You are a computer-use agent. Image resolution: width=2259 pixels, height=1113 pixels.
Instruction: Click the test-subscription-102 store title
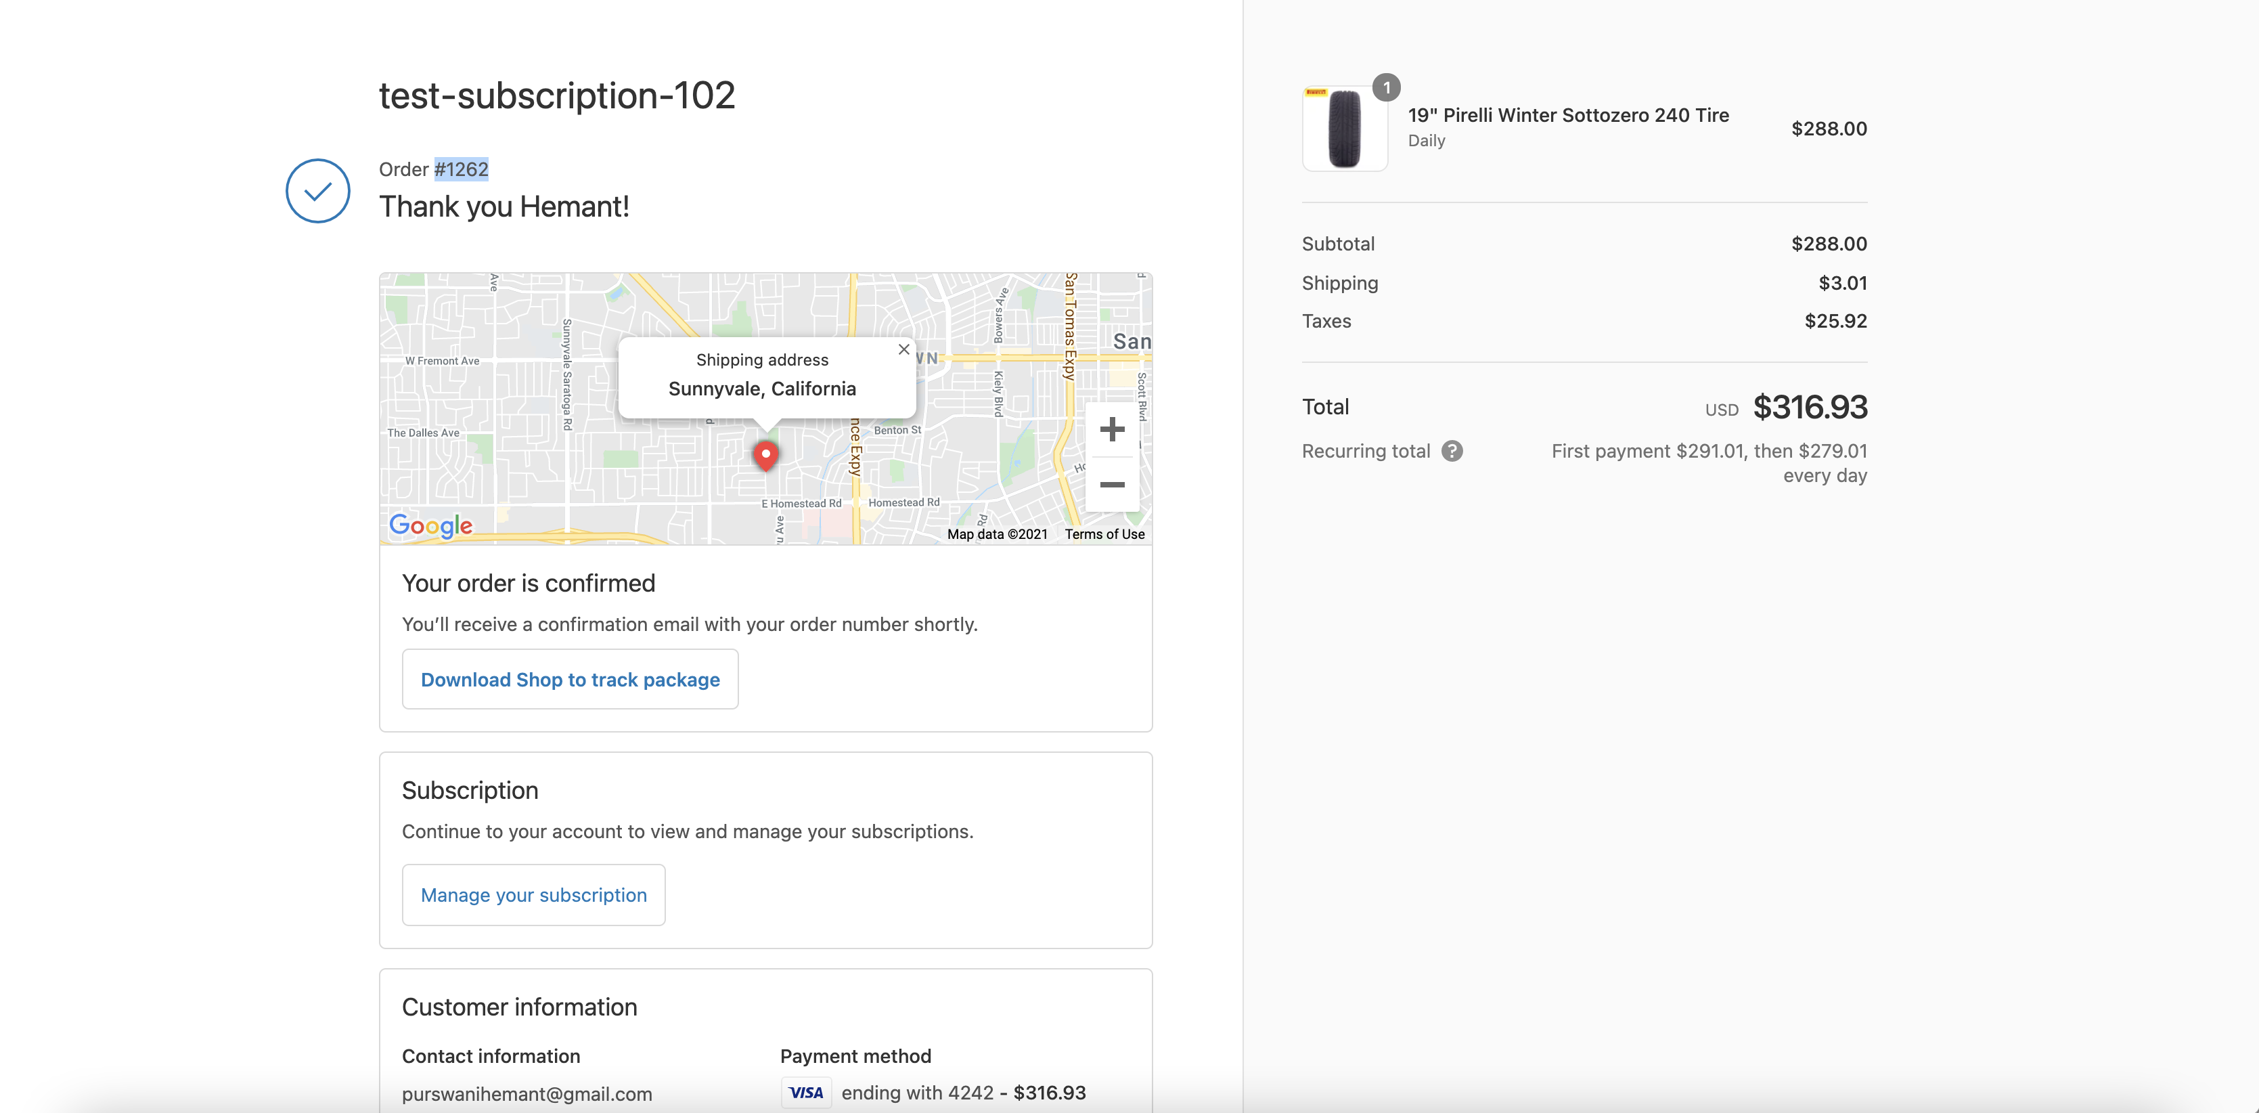pos(557,95)
